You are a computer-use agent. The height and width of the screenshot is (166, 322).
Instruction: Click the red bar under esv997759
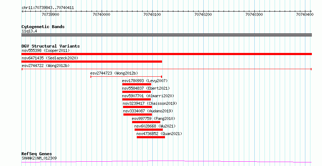(146, 122)
